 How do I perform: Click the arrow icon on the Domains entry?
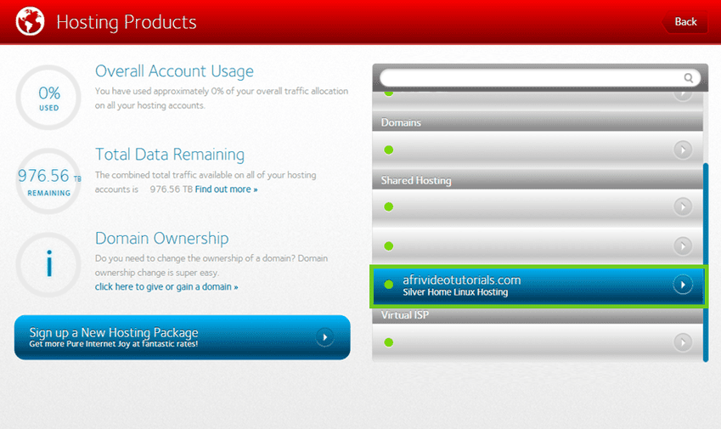pos(683,150)
